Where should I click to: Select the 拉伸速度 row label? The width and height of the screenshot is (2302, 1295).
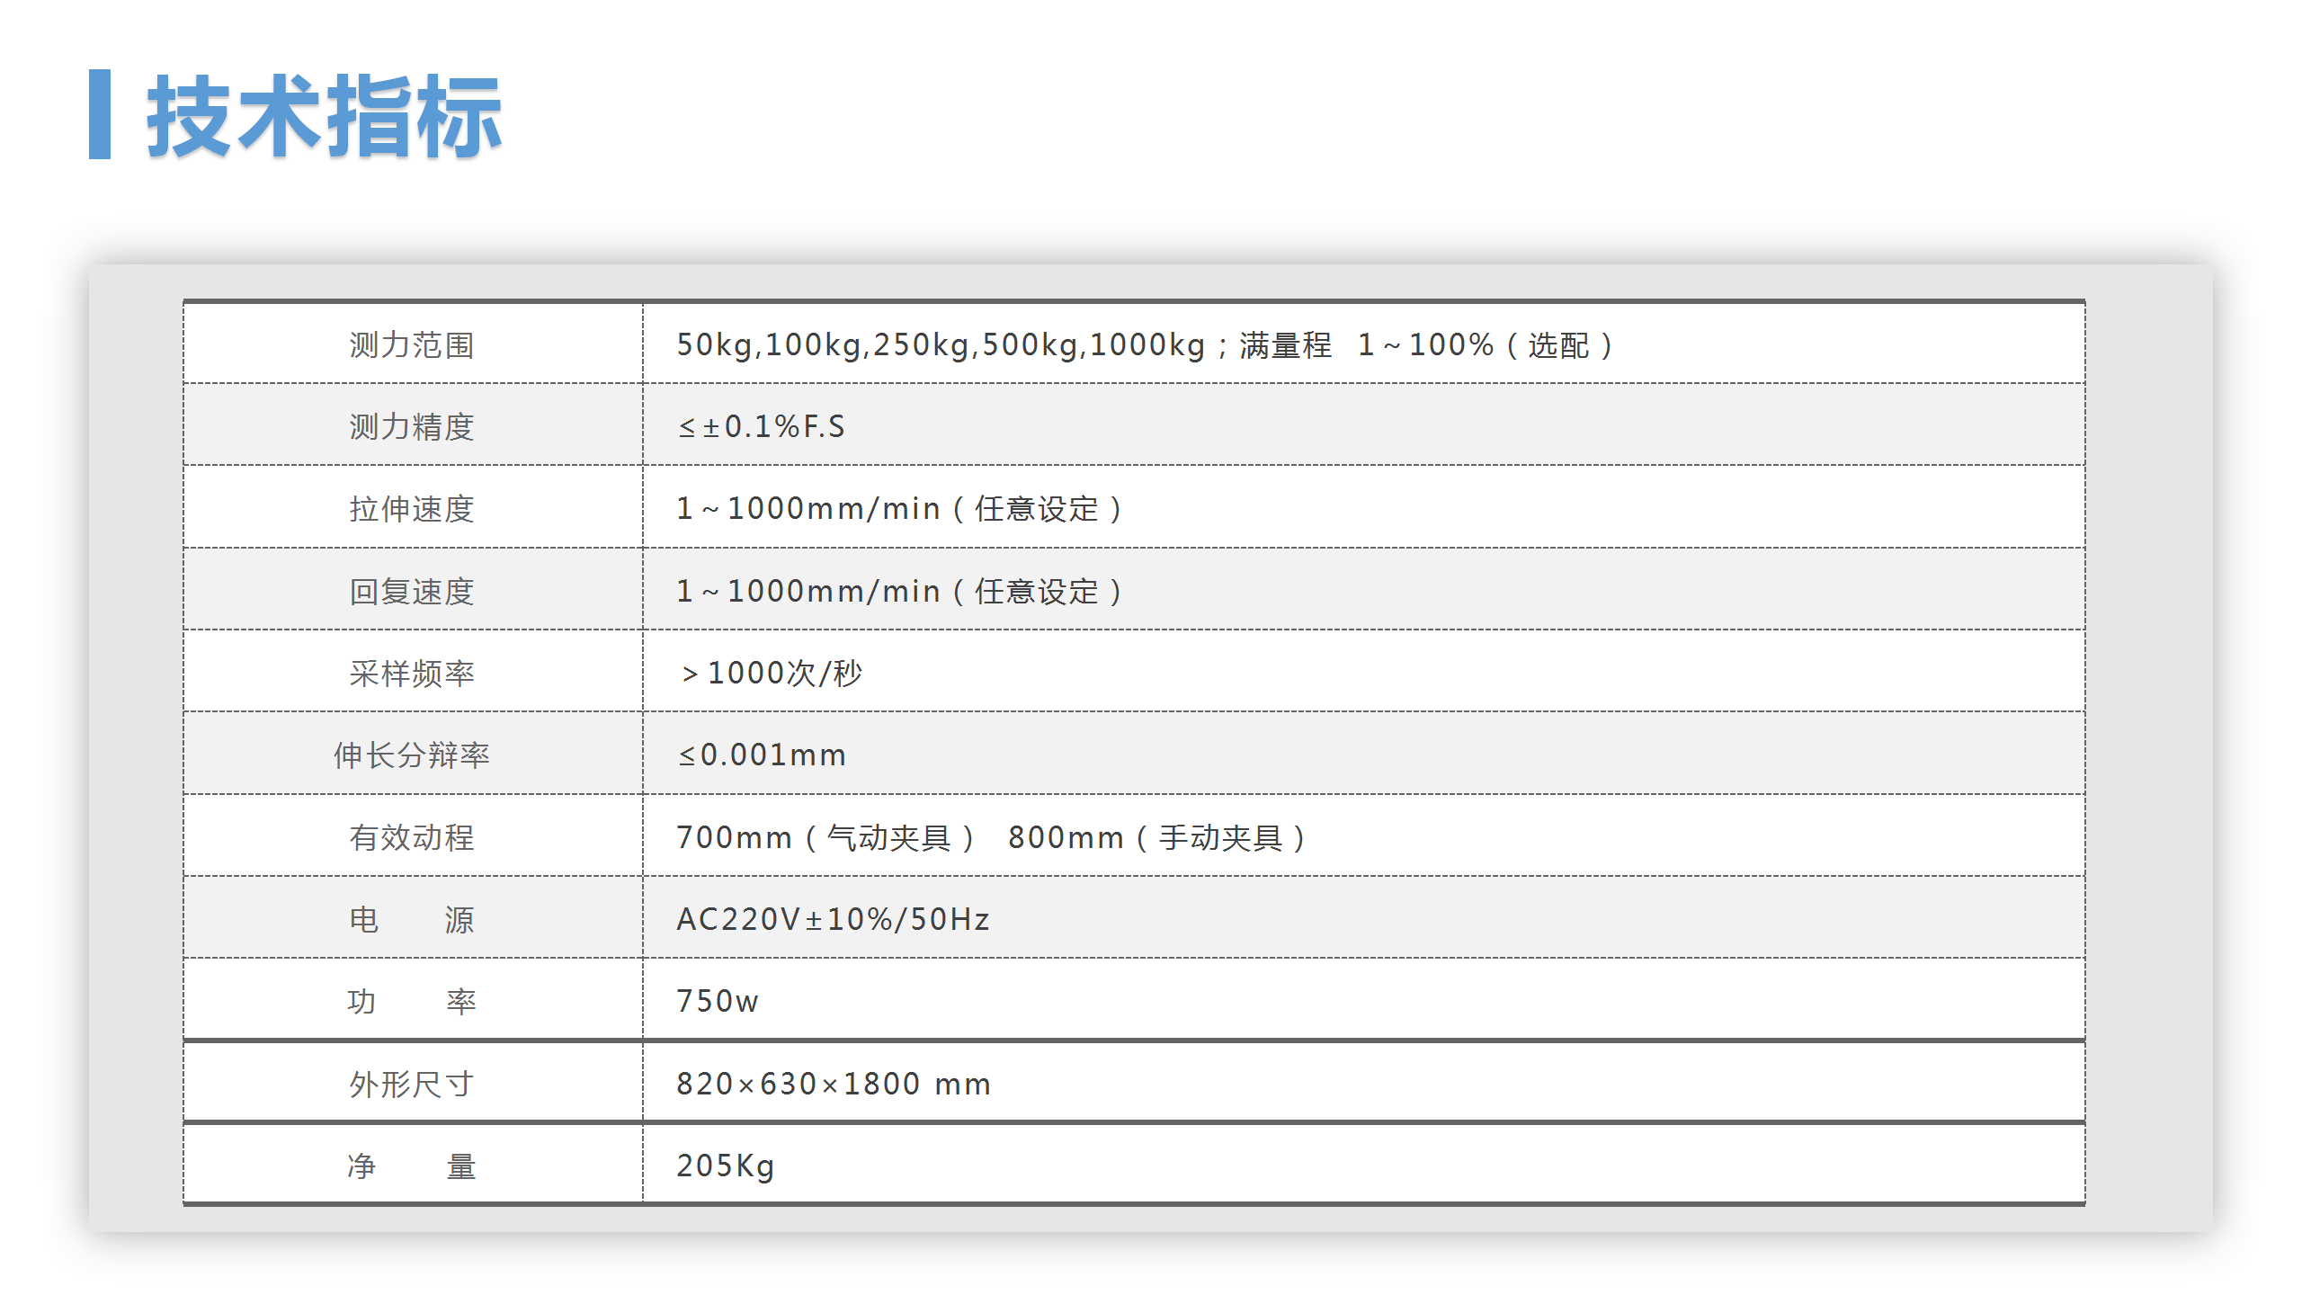(412, 509)
